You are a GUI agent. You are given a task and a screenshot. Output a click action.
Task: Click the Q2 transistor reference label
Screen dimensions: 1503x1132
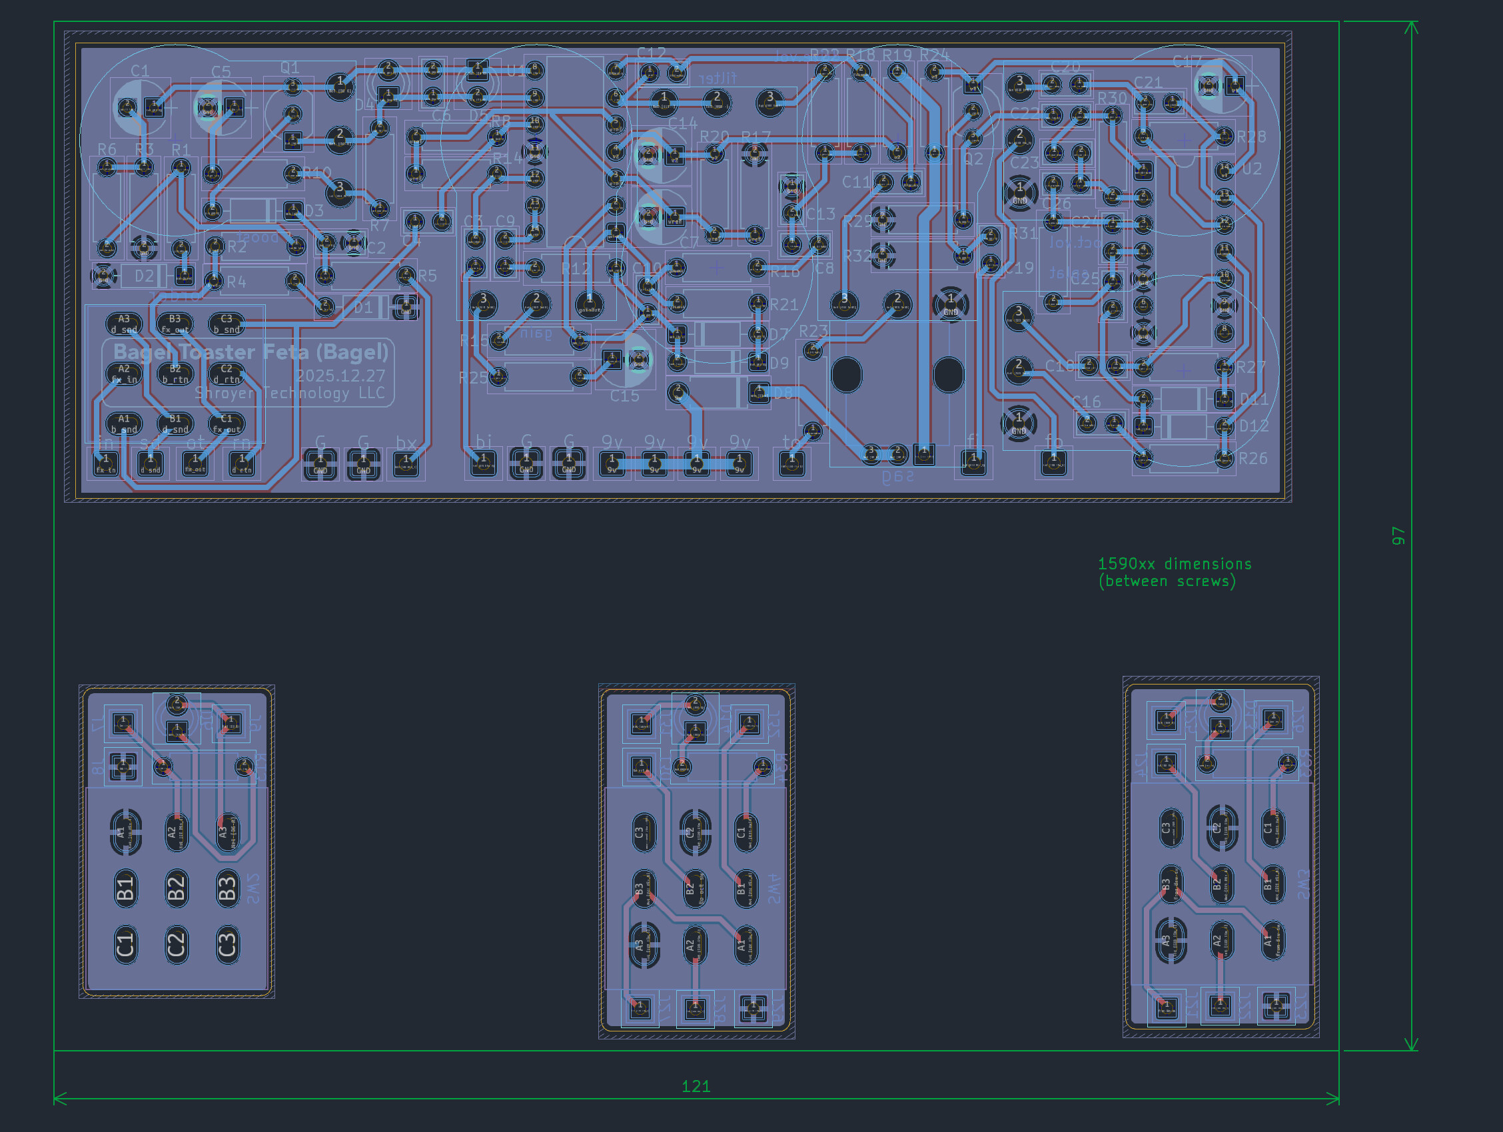coord(974,159)
